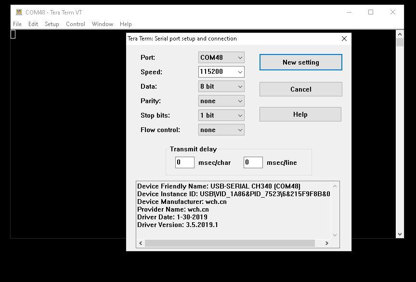Open the Stop bits dropdown
Viewport: 416px width, 282px height.
[221, 115]
